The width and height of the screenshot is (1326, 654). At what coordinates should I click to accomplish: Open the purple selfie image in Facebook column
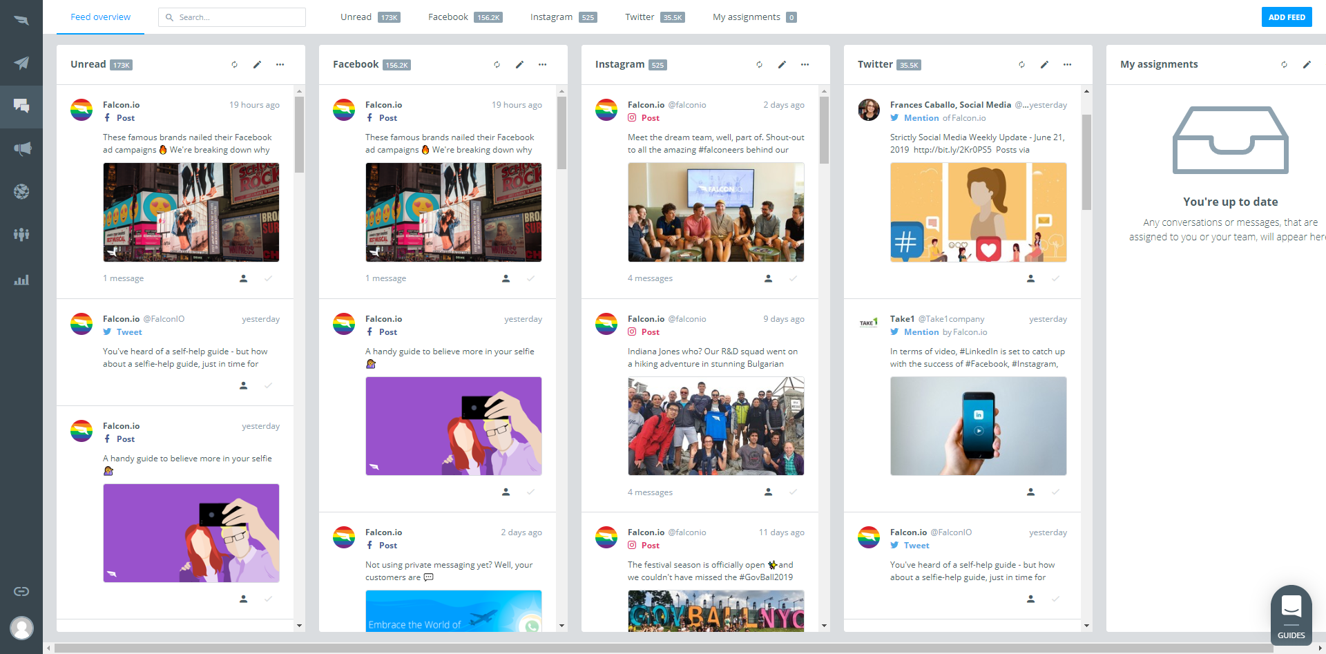(x=453, y=426)
